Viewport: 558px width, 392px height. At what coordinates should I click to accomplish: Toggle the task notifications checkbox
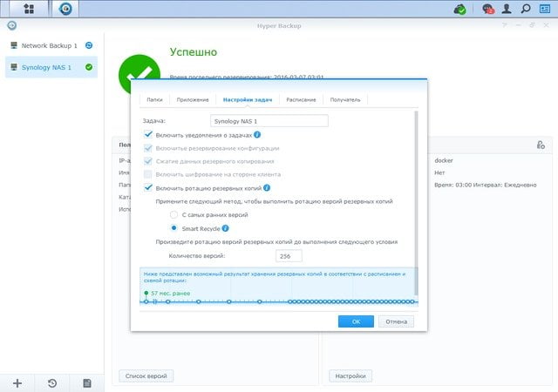148,135
